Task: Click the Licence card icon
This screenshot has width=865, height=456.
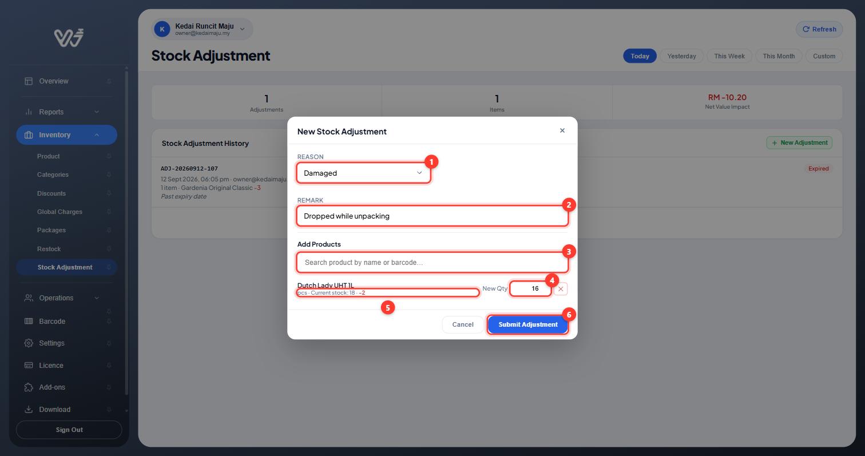Action: coord(29,366)
